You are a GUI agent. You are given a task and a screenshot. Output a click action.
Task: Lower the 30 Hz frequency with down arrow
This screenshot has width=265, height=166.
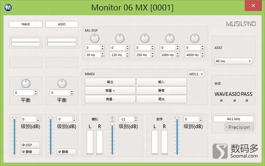pos(103,56)
